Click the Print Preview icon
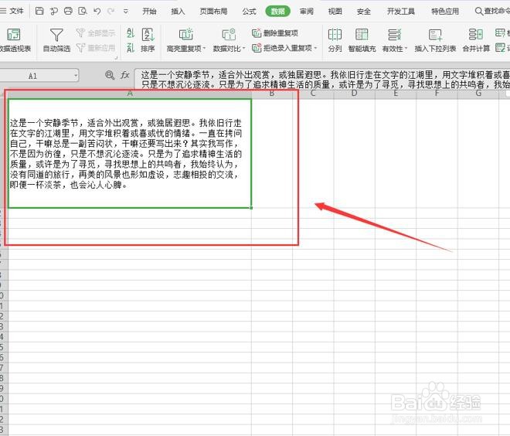This screenshot has height=436, width=510. coord(83,11)
